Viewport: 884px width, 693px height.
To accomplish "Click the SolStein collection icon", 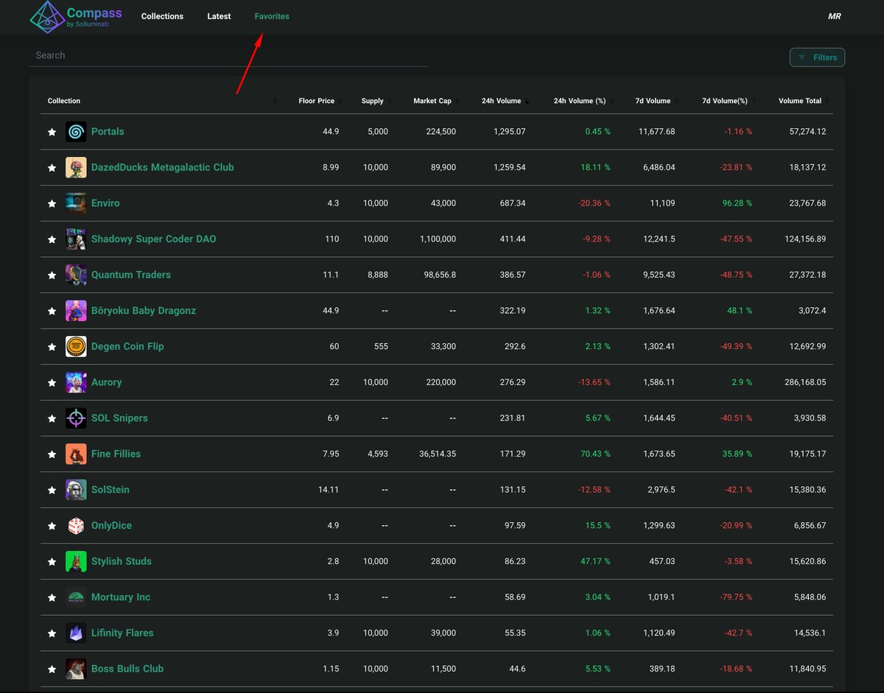I will [76, 490].
